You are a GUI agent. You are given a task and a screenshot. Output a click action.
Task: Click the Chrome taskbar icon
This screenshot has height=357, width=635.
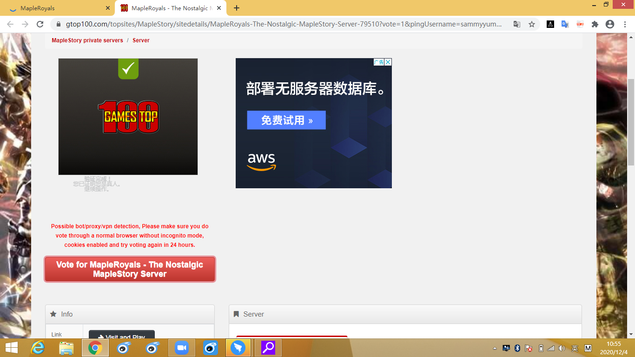[x=95, y=348]
